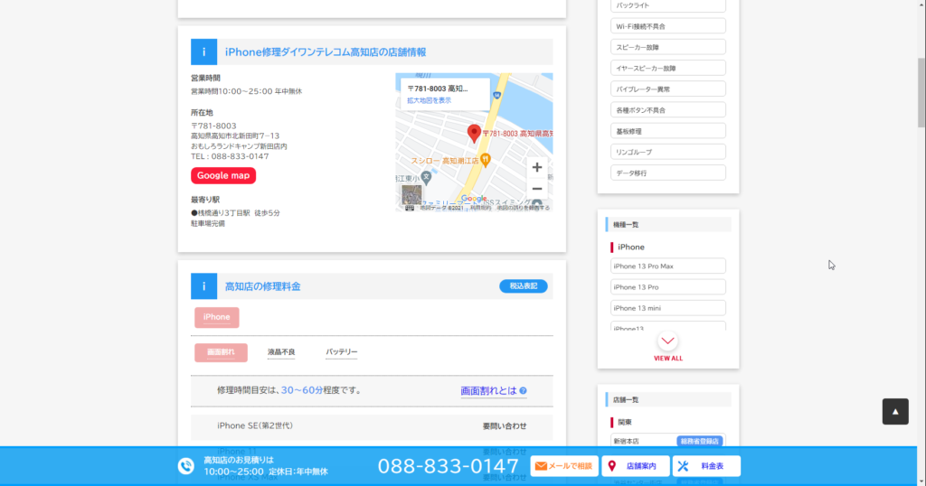Screen dimensions: 926x486
Task: Open iPhone 13 Pro model
Action: coord(668,286)
